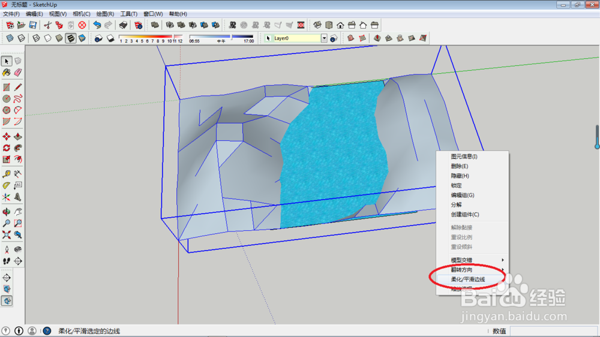Click the Cut scissors icon
The width and height of the screenshot is (600, 337).
(x=47, y=25)
